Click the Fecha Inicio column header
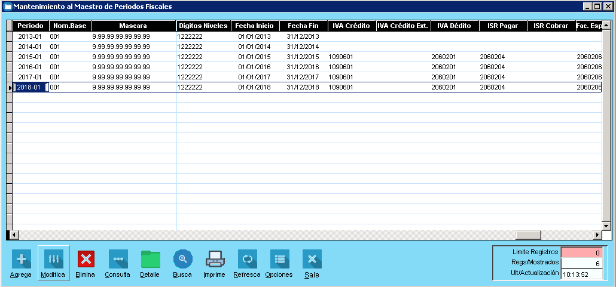 click(254, 26)
